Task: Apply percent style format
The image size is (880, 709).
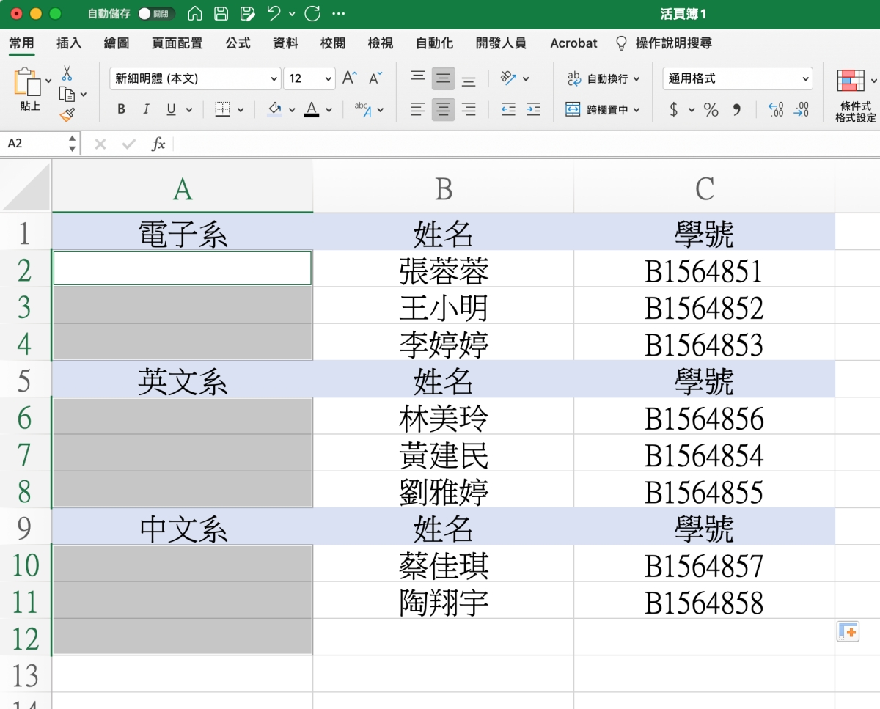Action: coord(711,110)
